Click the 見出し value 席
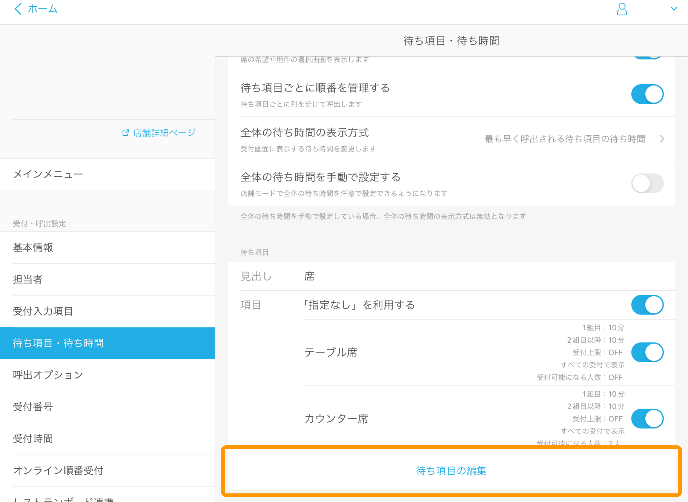This screenshot has height=502, width=688. tap(309, 276)
